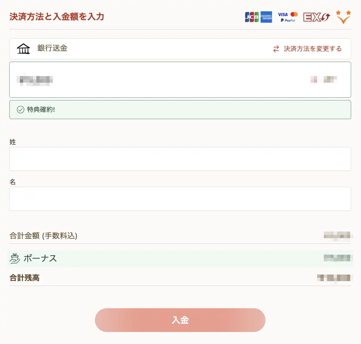Click the JCB card logo
The image size is (361, 344).
[x=252, y=17]
